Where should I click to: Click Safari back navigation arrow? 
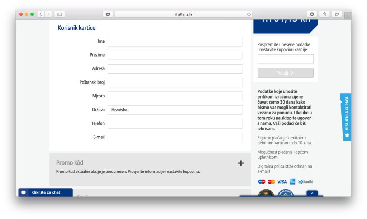click(41, 14)
